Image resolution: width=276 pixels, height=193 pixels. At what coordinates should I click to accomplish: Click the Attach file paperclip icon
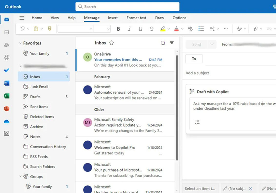coord(255,29)
